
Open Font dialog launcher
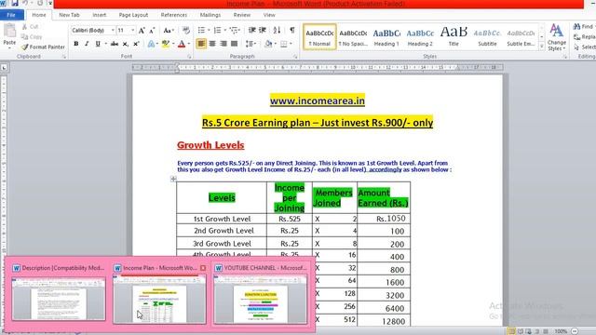[189, 57]
